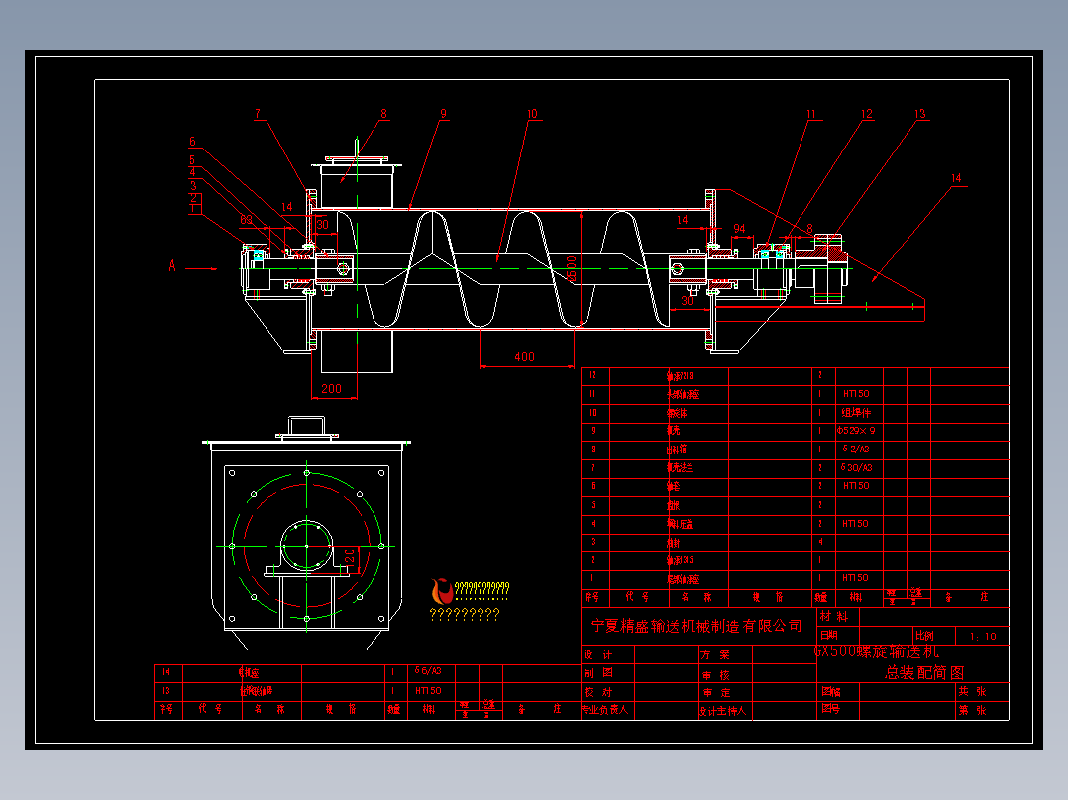Select the 图幅 label cell

pyautogui.click(x=831, y=692)
